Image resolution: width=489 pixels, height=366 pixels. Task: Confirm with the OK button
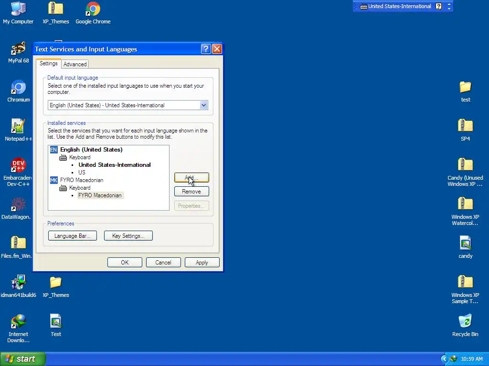(125, 263)
